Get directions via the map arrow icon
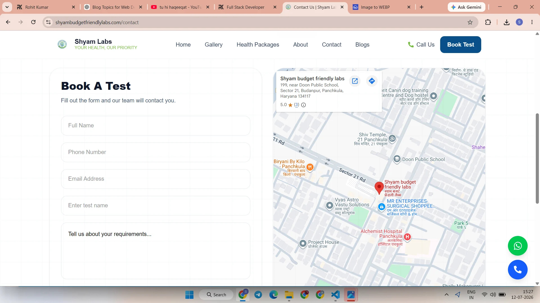The width and height of the screenshot is (540, 303). coord(372,81)
